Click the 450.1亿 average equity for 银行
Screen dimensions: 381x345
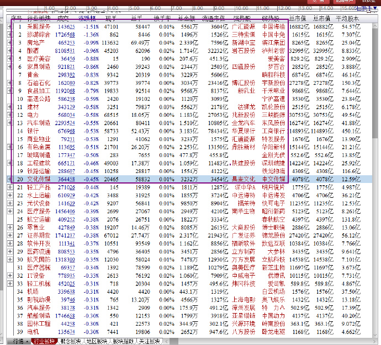coord(351,131)
